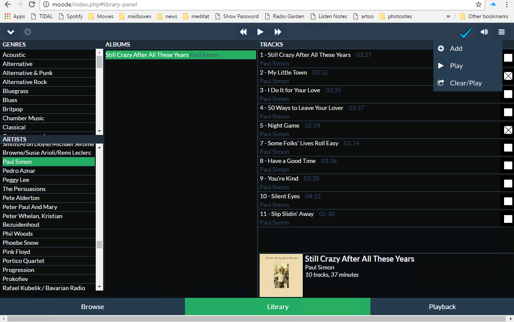Tick the Have a Good Time checkbox
The image size is (514, 322).
(x=508, y=166)
